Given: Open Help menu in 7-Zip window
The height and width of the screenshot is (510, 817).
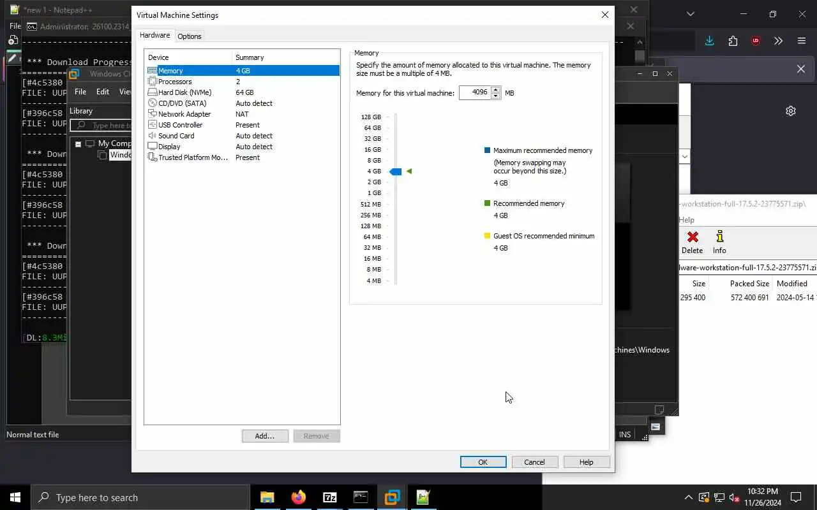Looking at the screenshot, I should point(686,220).
